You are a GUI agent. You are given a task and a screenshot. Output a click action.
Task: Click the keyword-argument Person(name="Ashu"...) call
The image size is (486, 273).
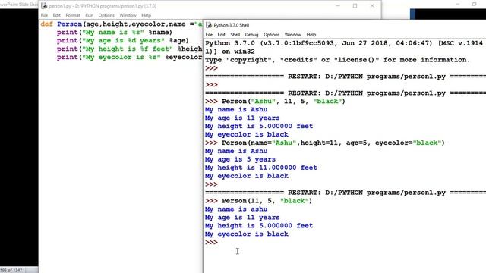click(x=333, y=143)
